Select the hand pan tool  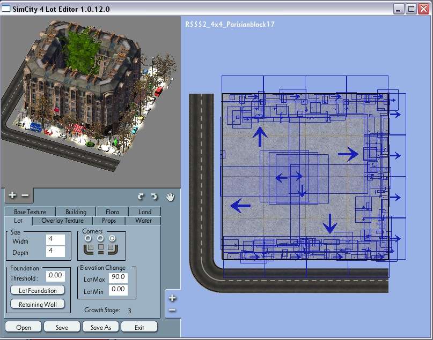pyautogui.click(x=171, y=197)
